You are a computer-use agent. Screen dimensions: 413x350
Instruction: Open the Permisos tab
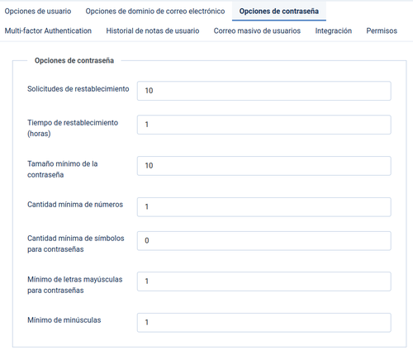pyautogui.click(x=382, y=31)
